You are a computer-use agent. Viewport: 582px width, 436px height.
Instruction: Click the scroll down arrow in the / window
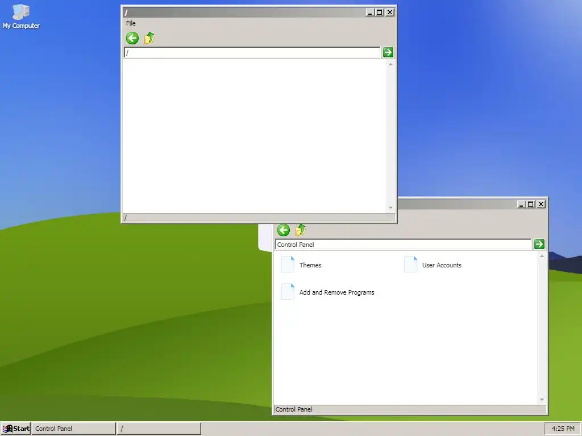(390, 208)
